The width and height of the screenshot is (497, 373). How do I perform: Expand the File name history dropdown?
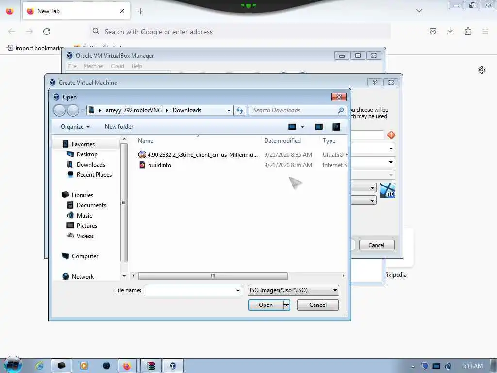click(238, 290)
